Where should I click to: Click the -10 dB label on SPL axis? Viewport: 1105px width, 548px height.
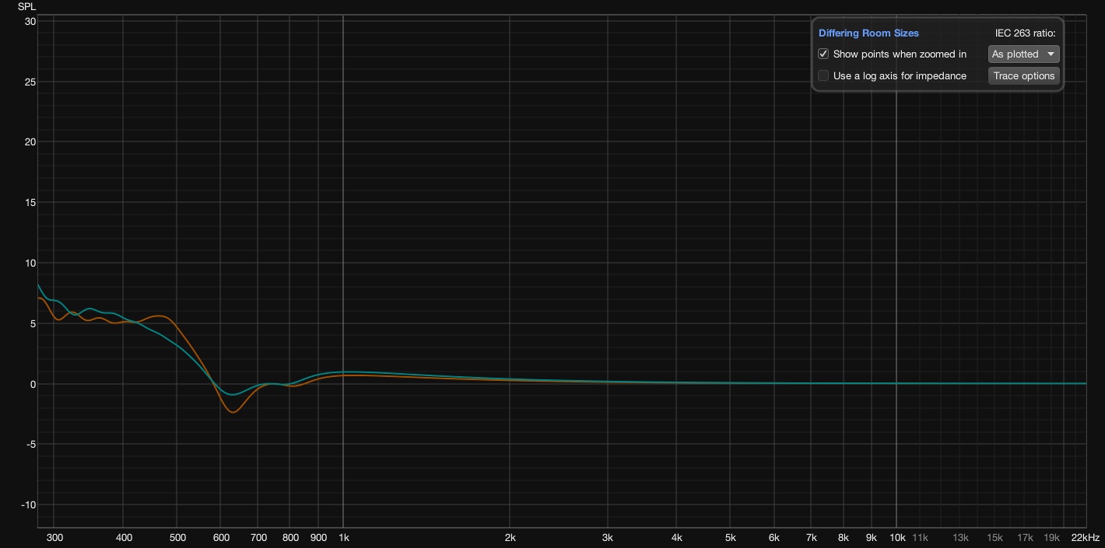(28, 505)
